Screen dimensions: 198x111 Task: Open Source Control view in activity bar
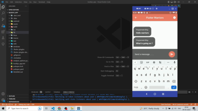pyautogui.click(x=3, y=19)
